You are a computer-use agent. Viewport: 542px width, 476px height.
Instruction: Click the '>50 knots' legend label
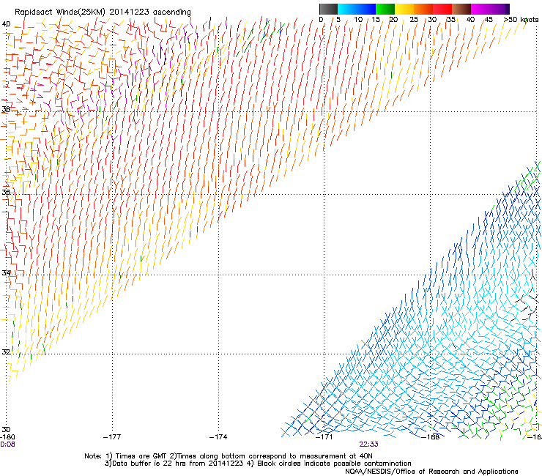click(521, 19)
